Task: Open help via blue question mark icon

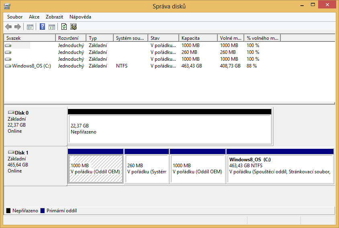Action: click(42, 27)
